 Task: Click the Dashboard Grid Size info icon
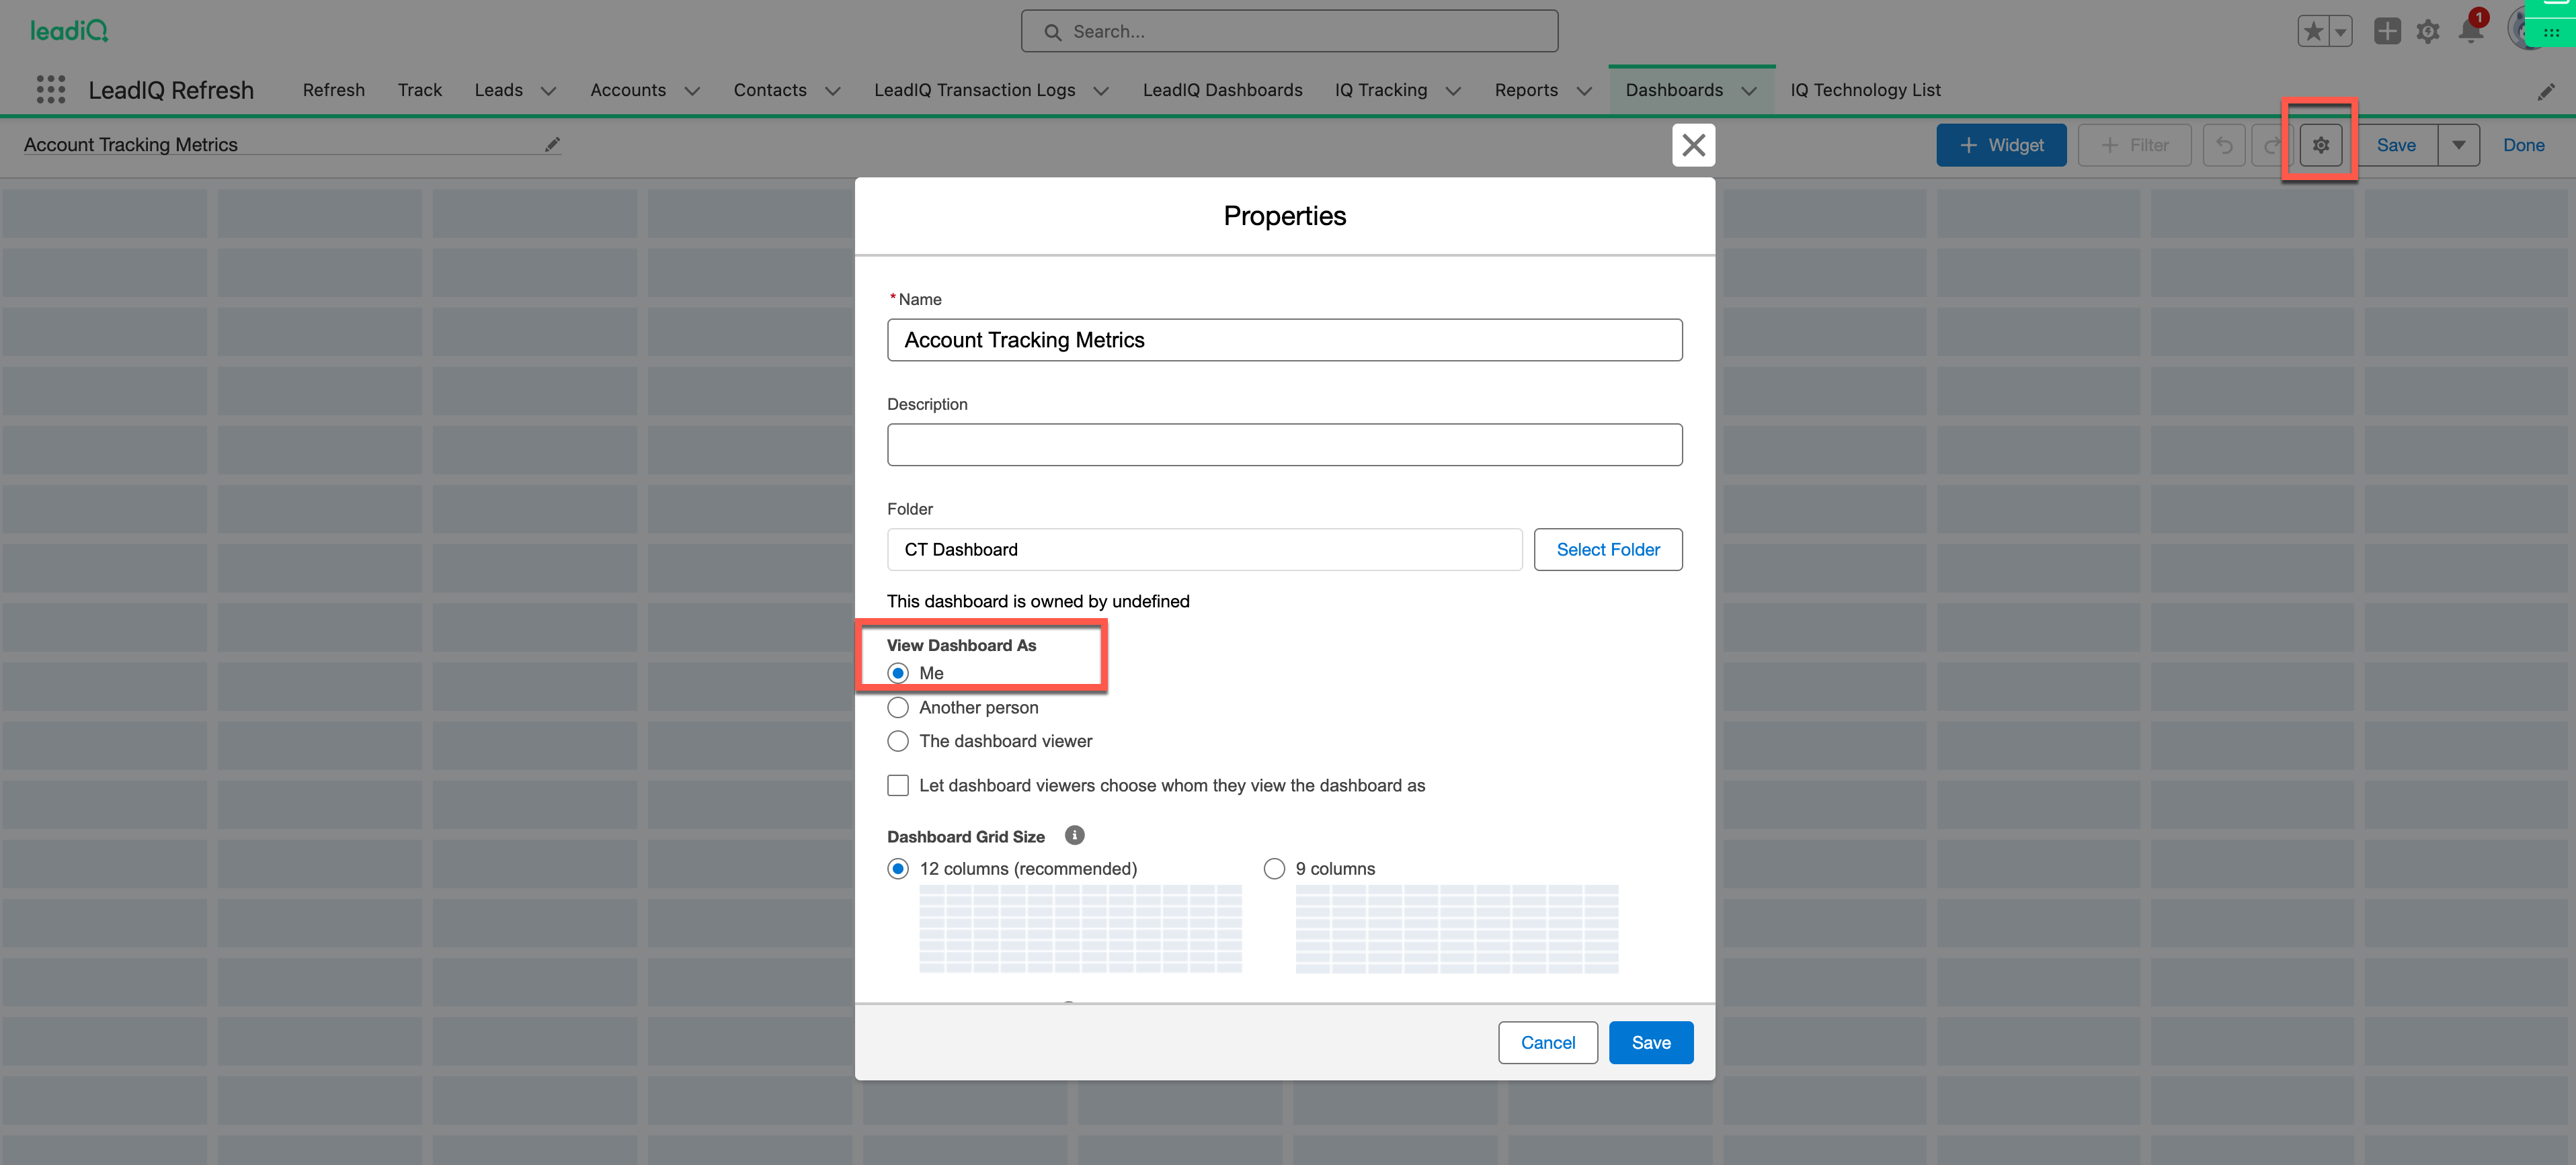[x=1074, y=835]
